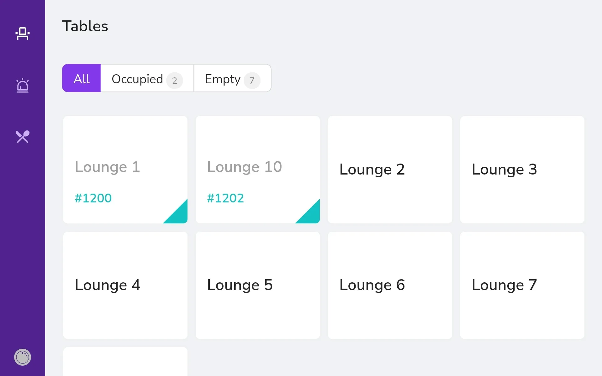This screenshot has height=376, width=602.
Task: Open the fork and spoon menu icon
Action: (x=23, y=137)
